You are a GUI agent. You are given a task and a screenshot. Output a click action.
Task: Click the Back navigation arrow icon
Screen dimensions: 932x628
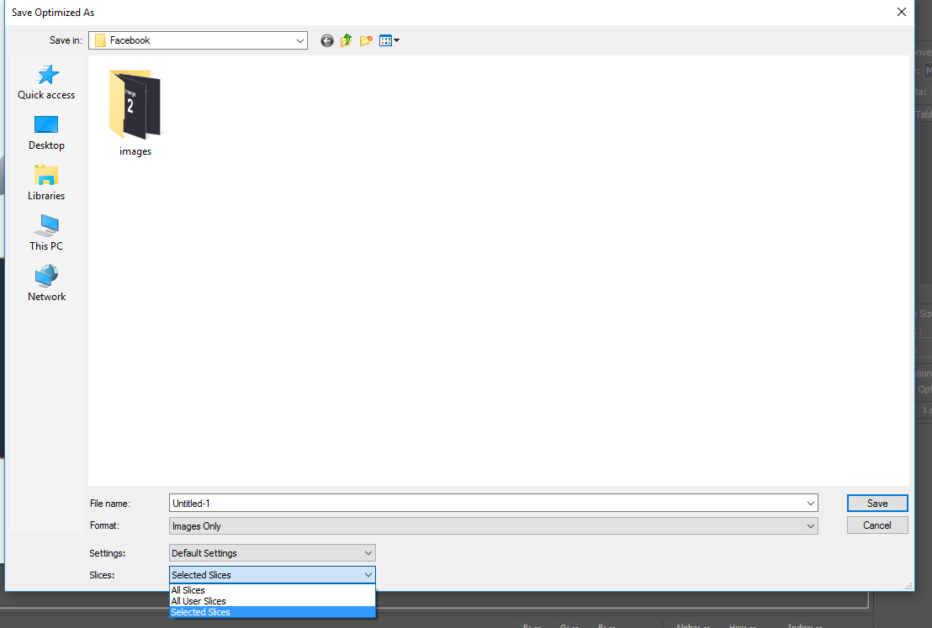click(327, 40)
